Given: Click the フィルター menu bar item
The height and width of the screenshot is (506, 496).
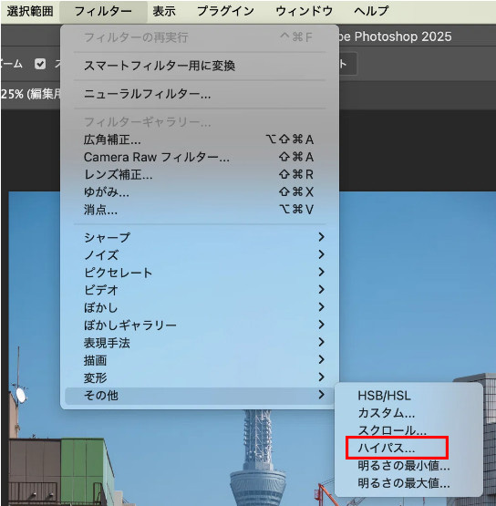Looking at the screenshot, I should (103, 11).
